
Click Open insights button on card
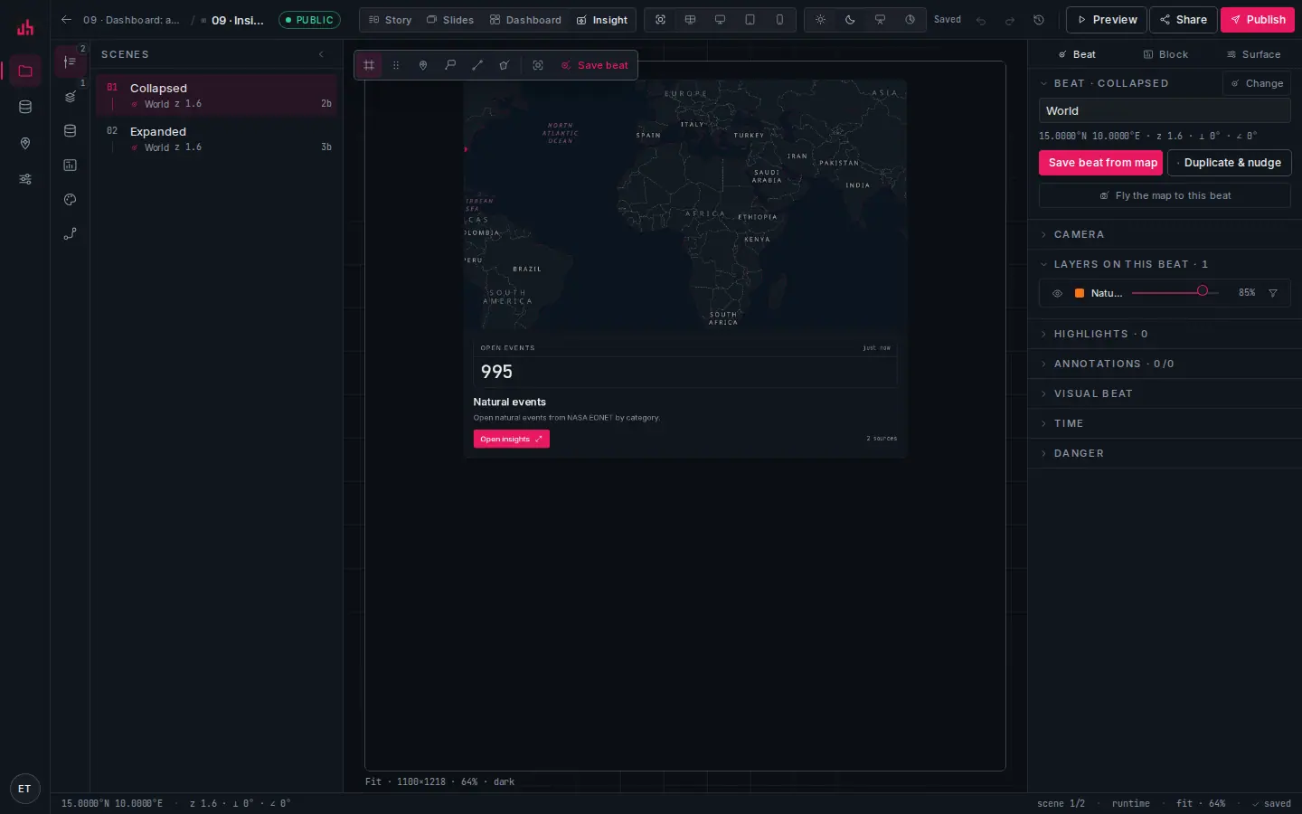[512, 439]
